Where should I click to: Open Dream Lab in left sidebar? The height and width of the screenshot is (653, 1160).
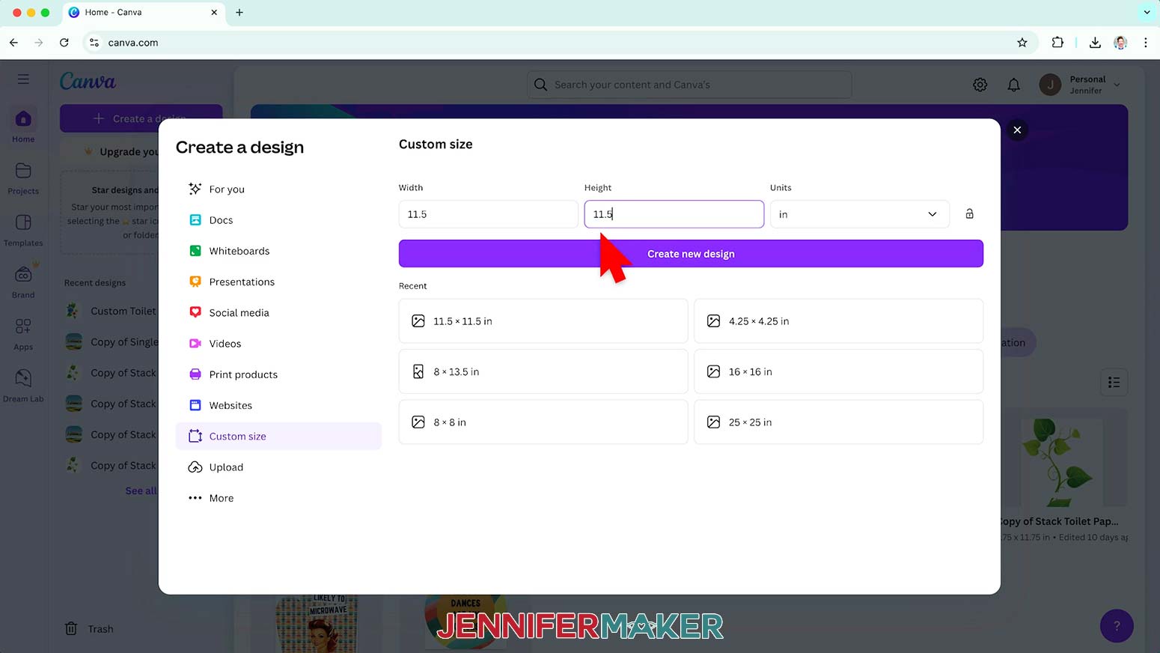pyautogui.click(x=23, y=386)
